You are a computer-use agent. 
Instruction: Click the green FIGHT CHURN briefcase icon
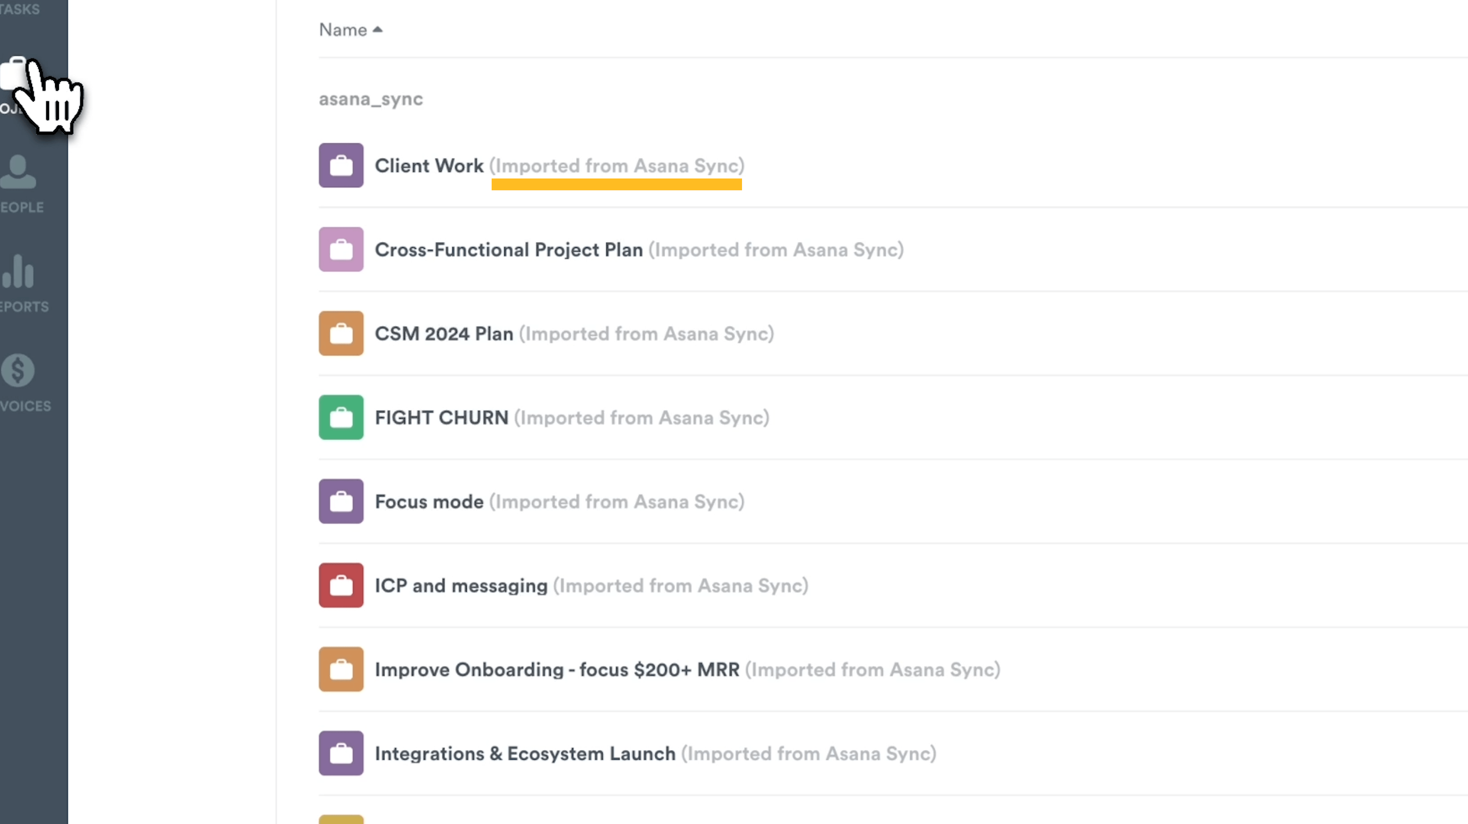coord(341,417)
